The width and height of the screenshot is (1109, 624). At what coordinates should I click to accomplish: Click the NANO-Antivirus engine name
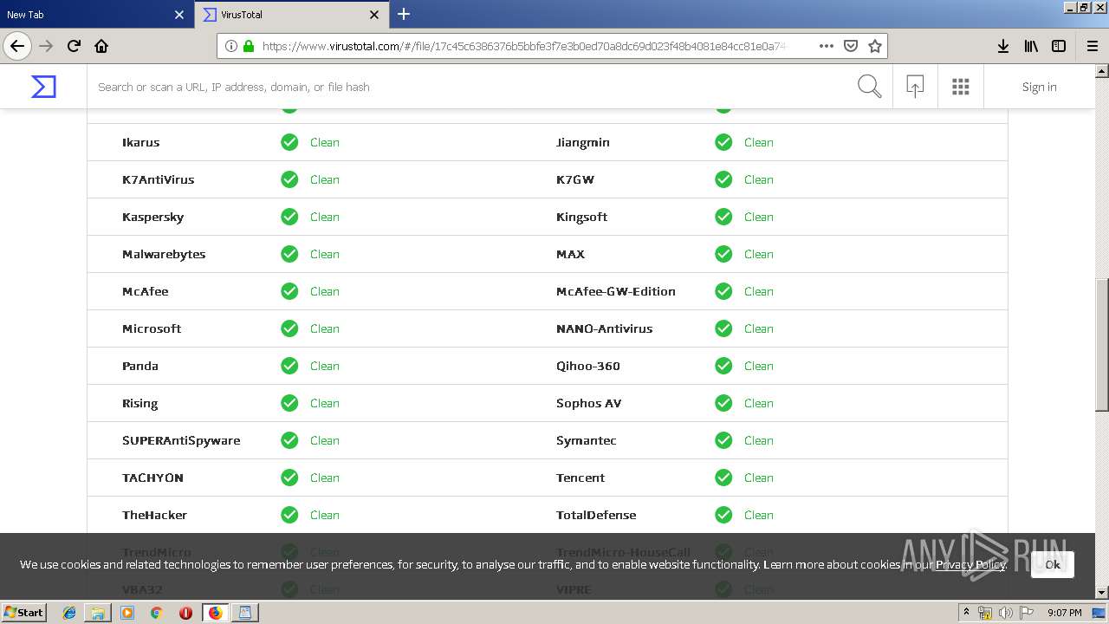604,328
